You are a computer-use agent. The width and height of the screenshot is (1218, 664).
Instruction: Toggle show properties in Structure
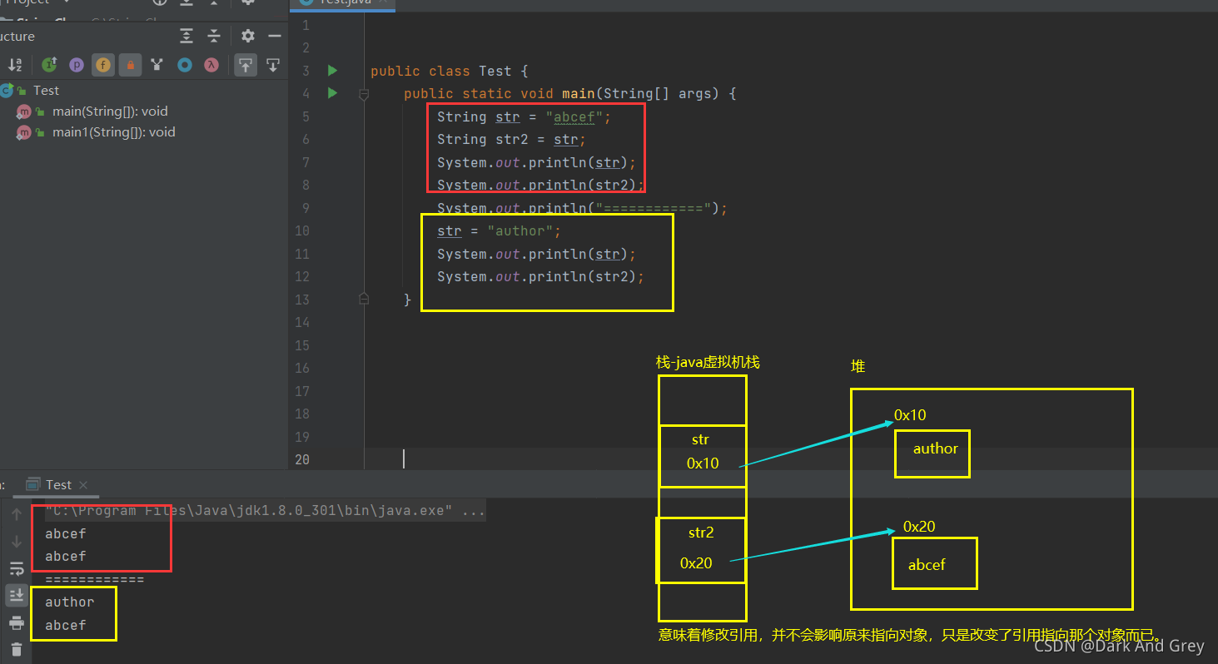[76, 64]
